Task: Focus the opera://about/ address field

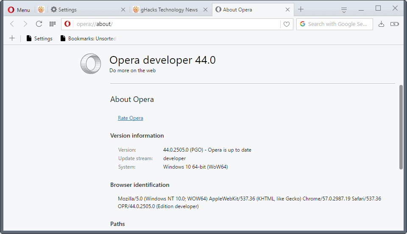Action: 176,24
